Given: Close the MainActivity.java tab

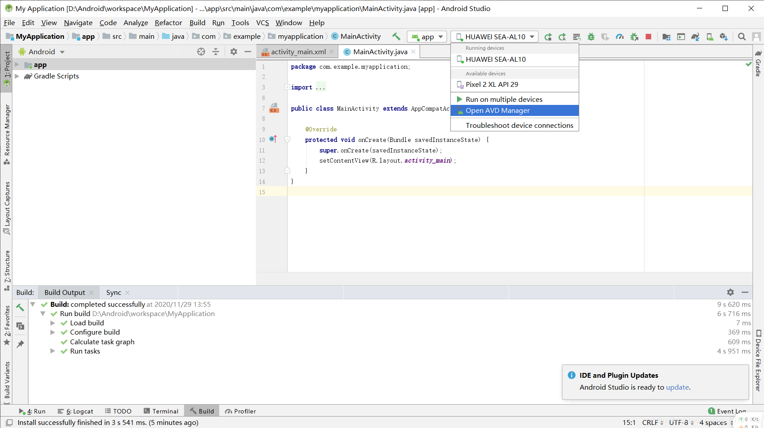Looking at the screenshot, I should [413, 52].
